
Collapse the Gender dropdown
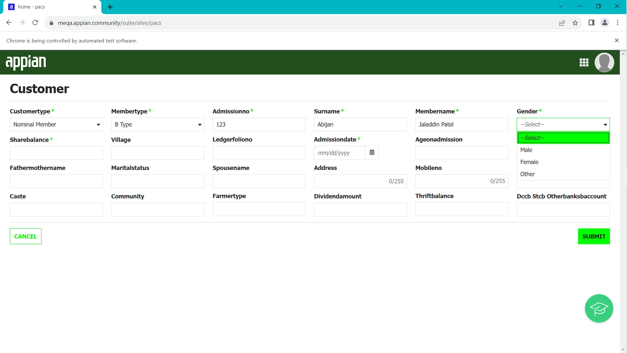tap(563, 125)
